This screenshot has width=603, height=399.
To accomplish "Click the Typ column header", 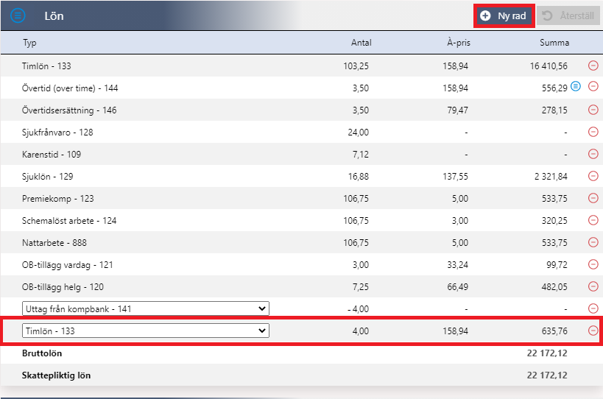I will [29, 43].
